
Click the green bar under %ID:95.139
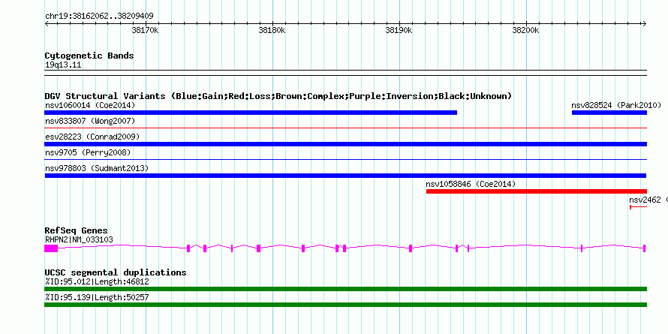click(345, 305)
